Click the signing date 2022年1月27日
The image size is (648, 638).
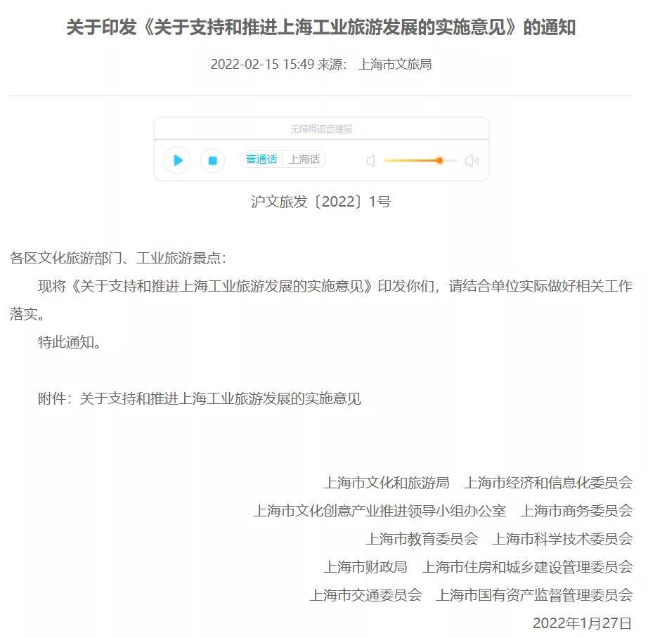[x=583, y=623]
